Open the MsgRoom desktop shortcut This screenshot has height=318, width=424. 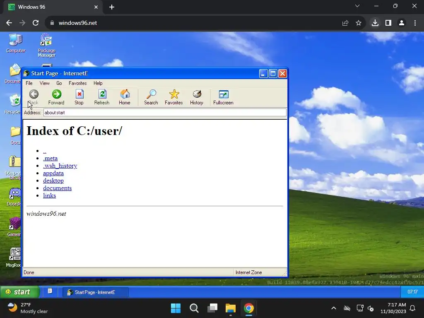14,258
